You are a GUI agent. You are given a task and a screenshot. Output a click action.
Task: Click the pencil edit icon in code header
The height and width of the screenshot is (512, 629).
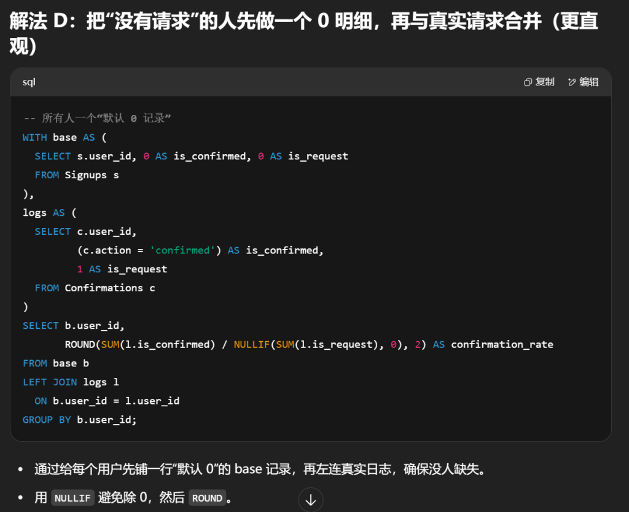572,82
